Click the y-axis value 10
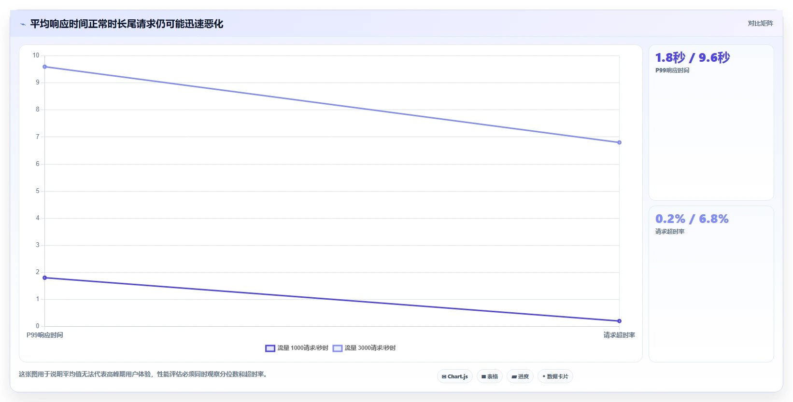This screenshot has width=793, height=402. 36,55
